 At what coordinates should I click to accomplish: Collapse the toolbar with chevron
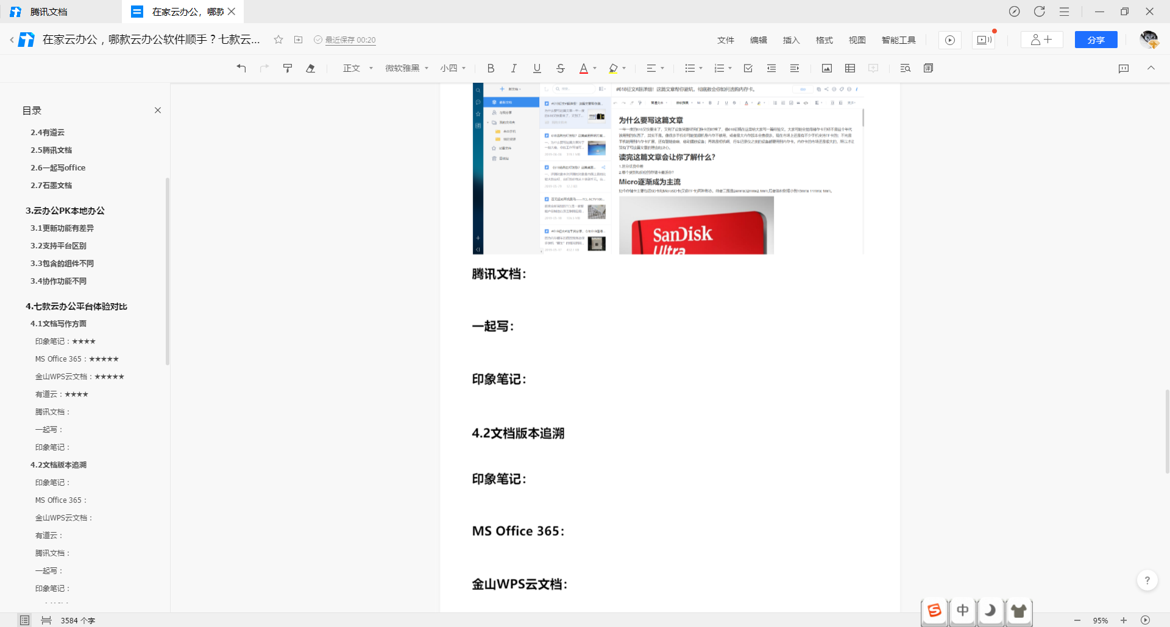(x=1151, y=68)
